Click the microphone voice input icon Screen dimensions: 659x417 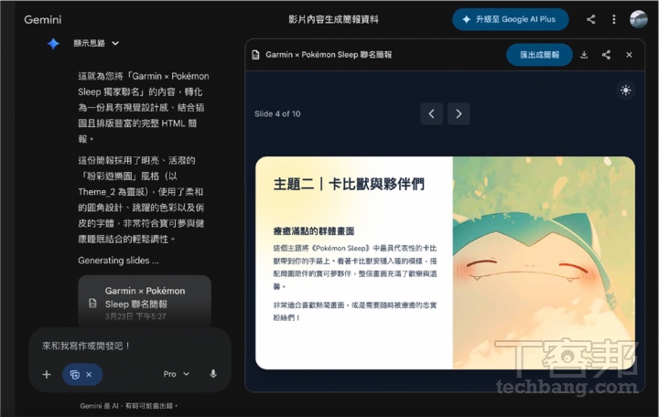[213, 374]
